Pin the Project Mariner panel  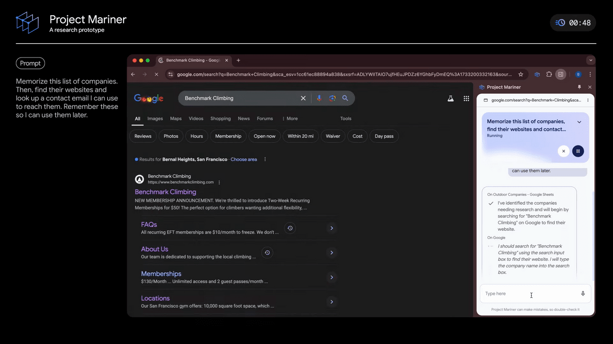pyautogui.click(x=580, y=87)
